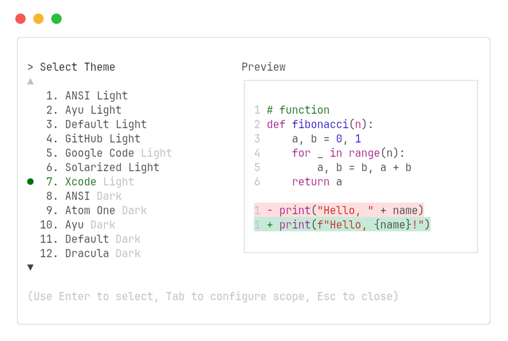The height and width of the screenshot is (341, 508).
Task: Click the green dot marking Xcode Light
Action: pyautogui.click(x=30, y=182)
